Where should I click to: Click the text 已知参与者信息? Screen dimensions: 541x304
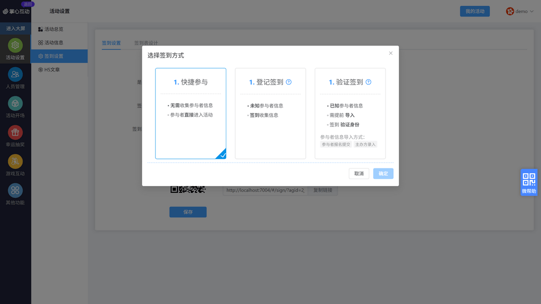coord(347,105)
